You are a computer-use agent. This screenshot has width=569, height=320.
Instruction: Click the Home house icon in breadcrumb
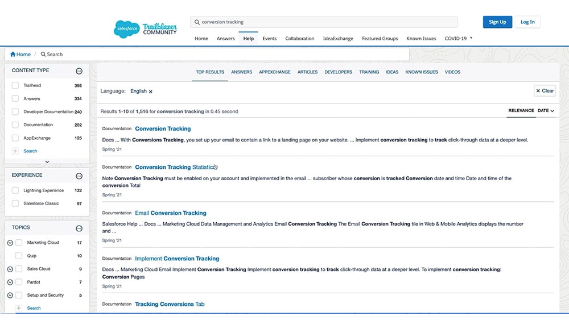click(x=13, y=55)
